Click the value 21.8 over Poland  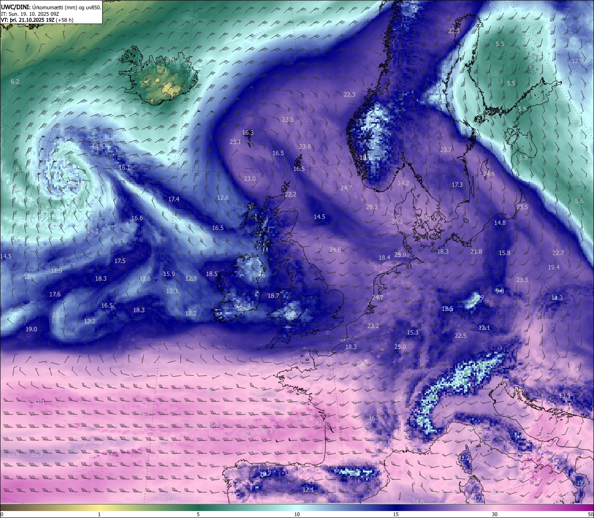476,251
